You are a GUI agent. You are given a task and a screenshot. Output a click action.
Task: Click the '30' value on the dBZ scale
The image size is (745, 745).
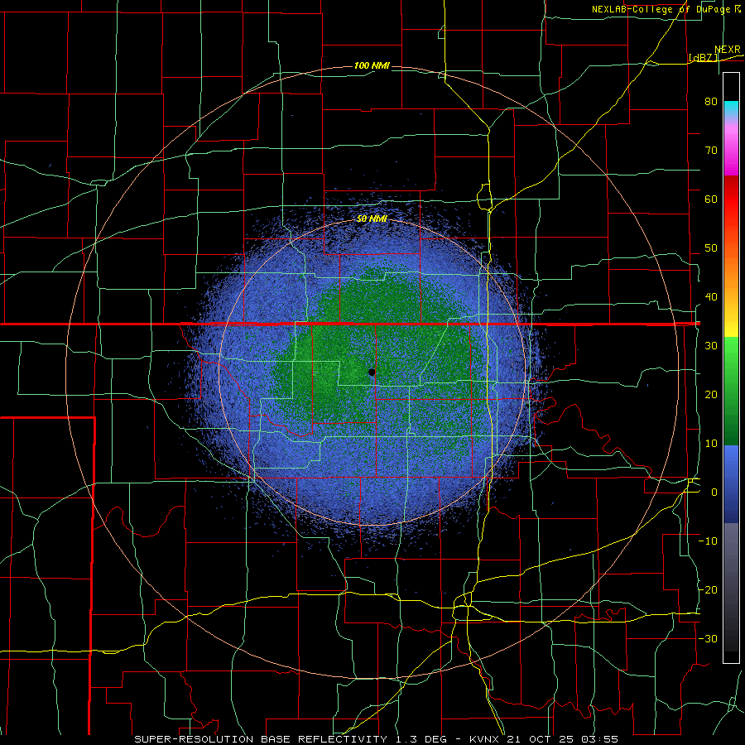(x=711, y=345)
